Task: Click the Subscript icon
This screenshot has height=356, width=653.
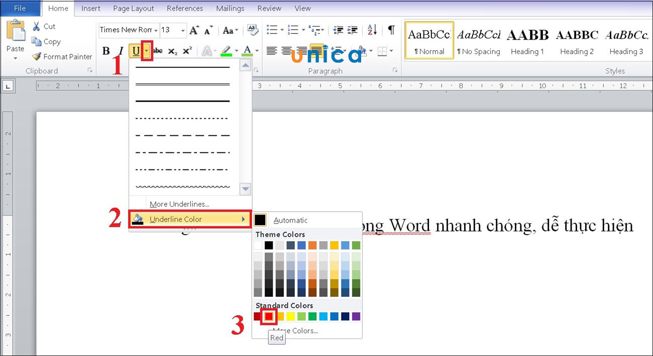Action: pyautogui.click(x=172, y=51)
